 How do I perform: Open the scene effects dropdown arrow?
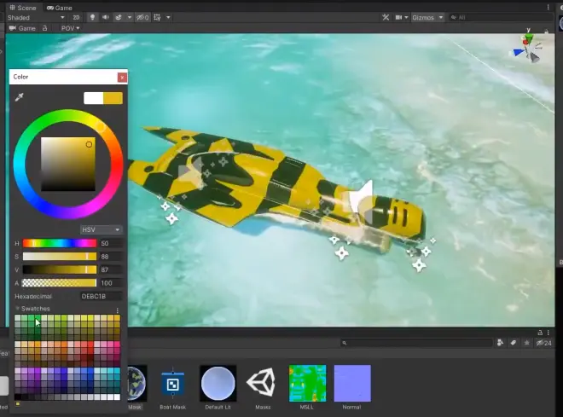[130, 17]
